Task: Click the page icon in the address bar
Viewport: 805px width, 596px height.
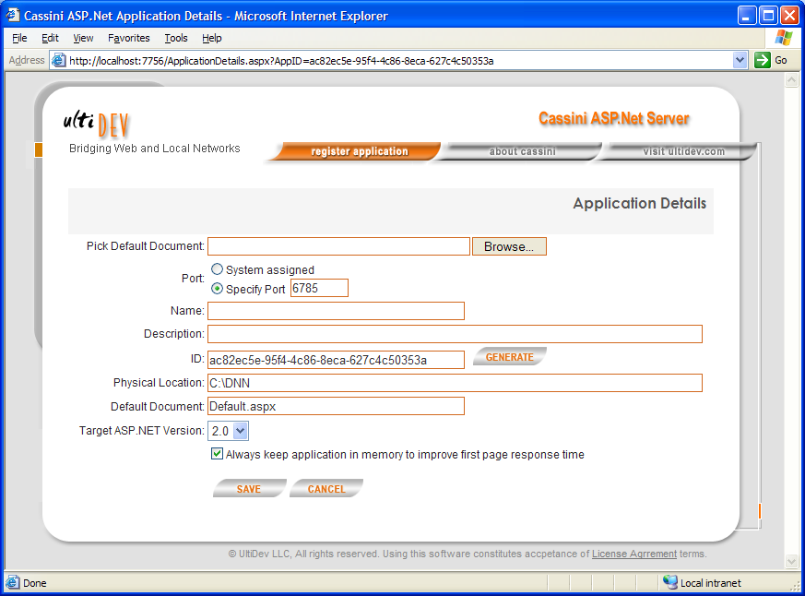Action: 58,61
